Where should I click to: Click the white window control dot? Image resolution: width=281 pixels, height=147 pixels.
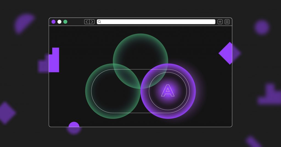[59, 22]
